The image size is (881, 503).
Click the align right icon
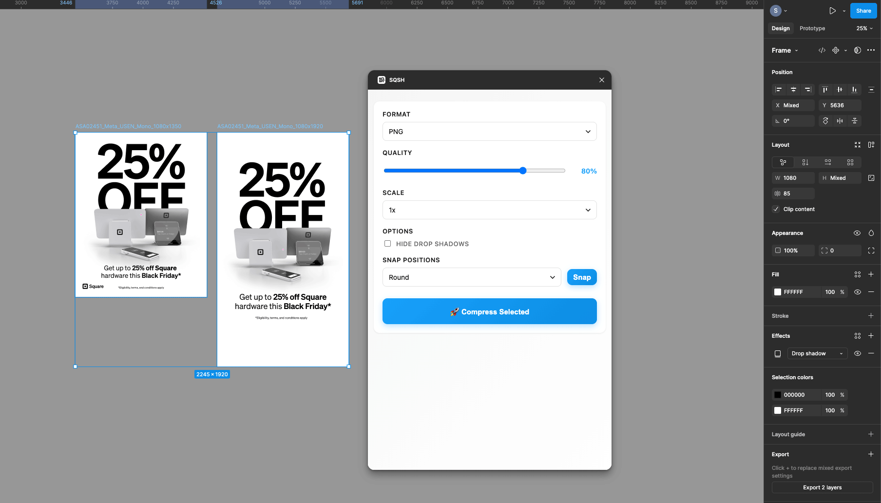[808, 90]
